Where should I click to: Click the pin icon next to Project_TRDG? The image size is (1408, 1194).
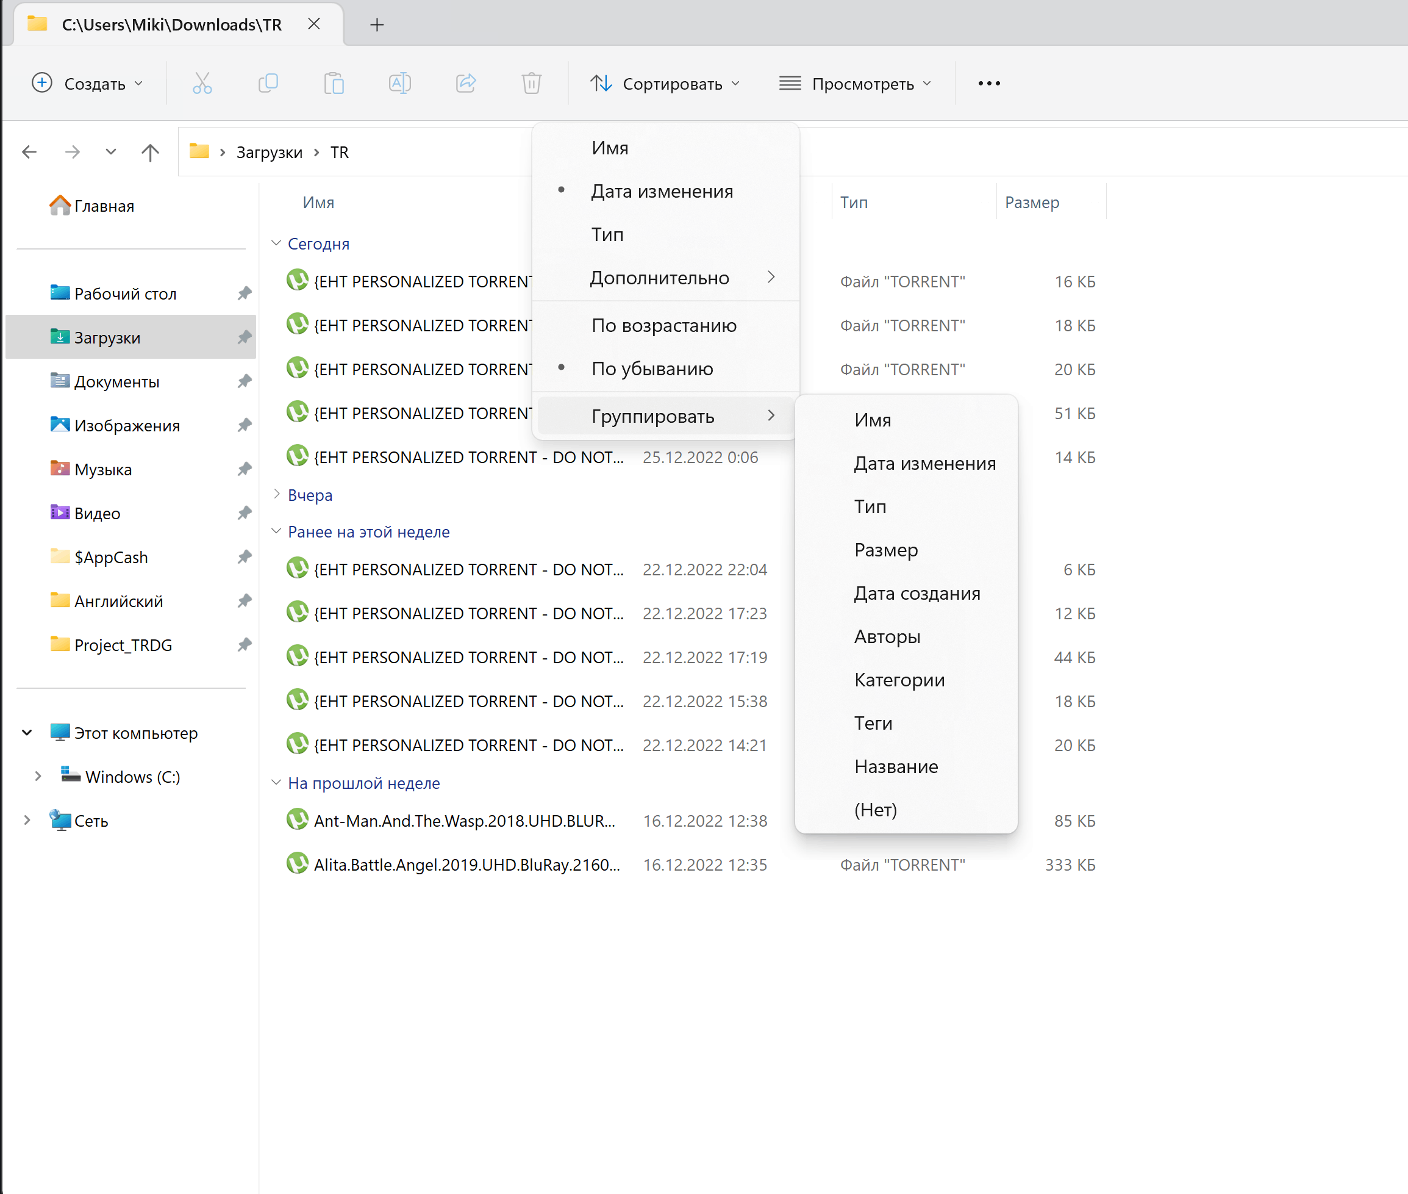click(245, 644)
